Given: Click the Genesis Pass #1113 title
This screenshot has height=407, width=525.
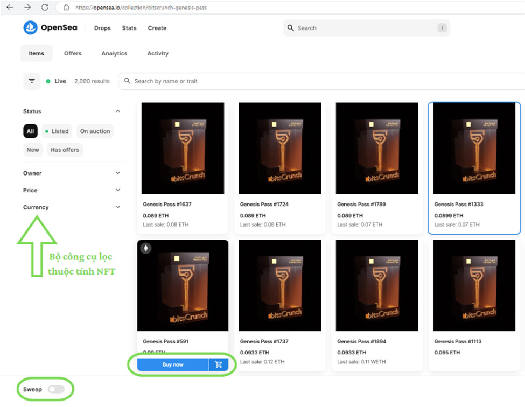Looking at the screenshot, I should [x=458, y=341].
